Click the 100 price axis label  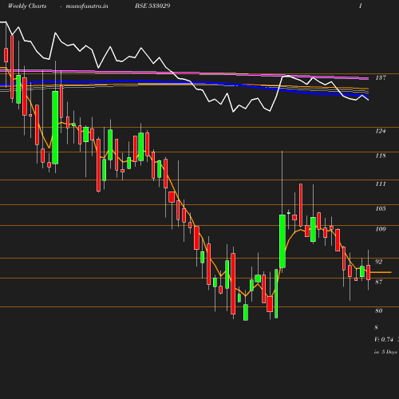tap(381, 229)
